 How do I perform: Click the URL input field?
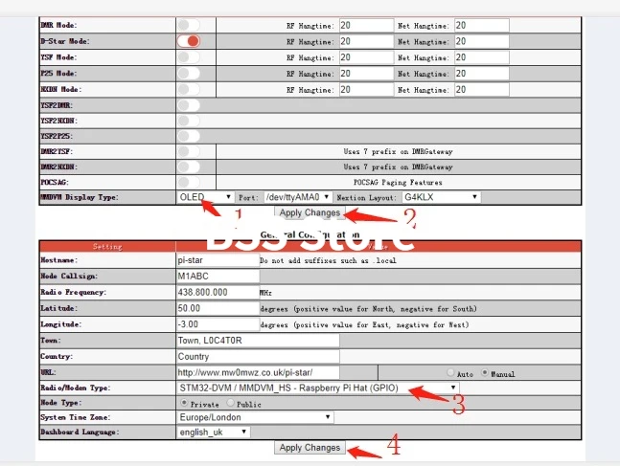click(258, 372)
